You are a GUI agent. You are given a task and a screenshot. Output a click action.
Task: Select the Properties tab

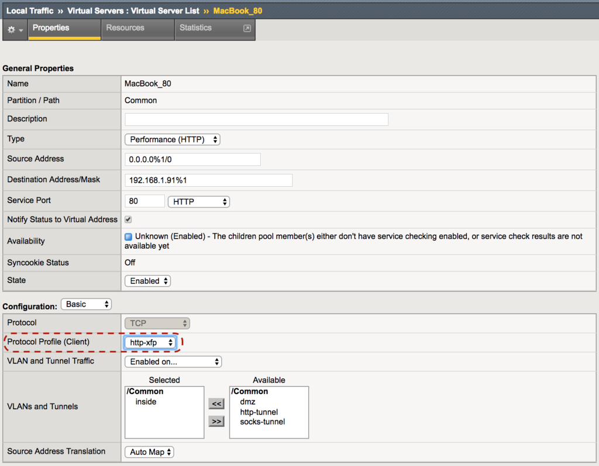tap(50, 27)
